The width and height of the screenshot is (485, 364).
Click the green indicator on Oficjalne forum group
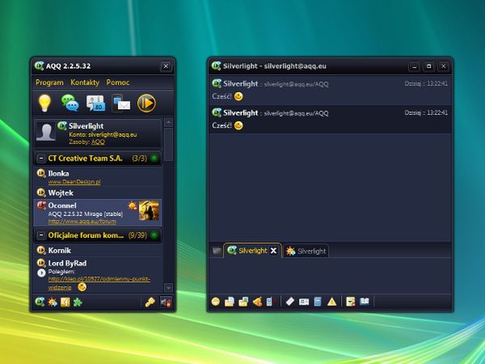pyautogui.click(x=154, y=235)
